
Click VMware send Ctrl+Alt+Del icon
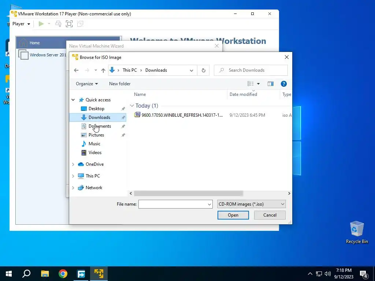(58, 24)
